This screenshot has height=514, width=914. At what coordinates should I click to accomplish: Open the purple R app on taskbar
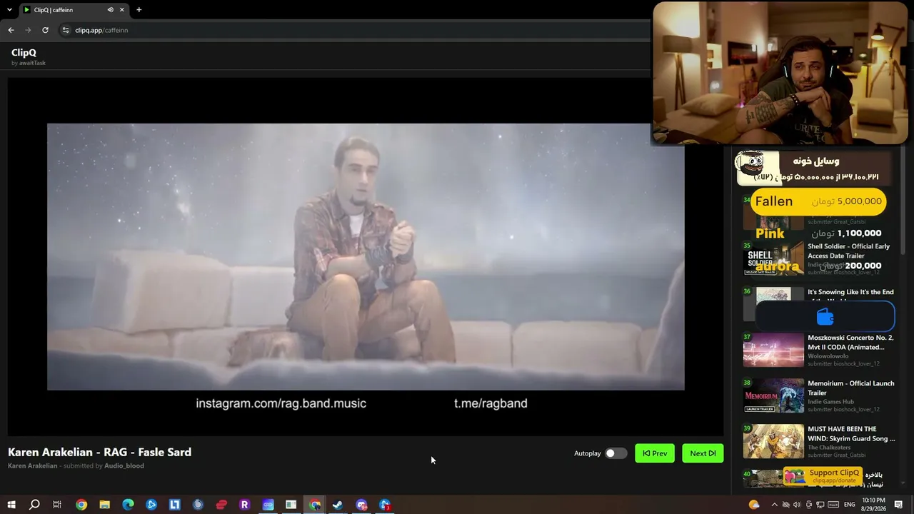coord(244,505)
